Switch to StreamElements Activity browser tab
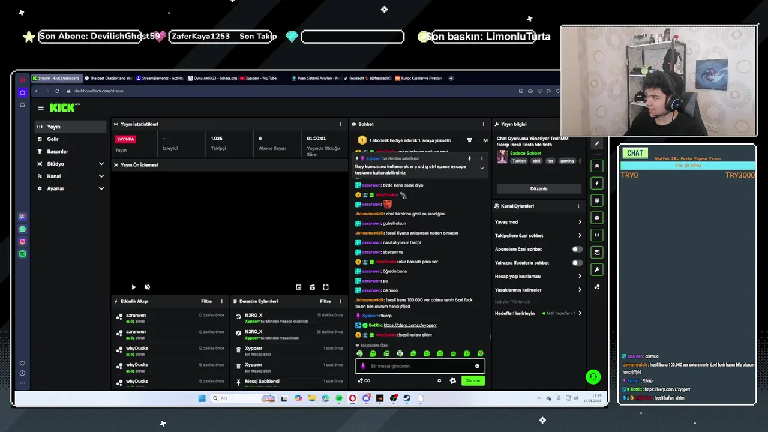 (x=160, y=78)
